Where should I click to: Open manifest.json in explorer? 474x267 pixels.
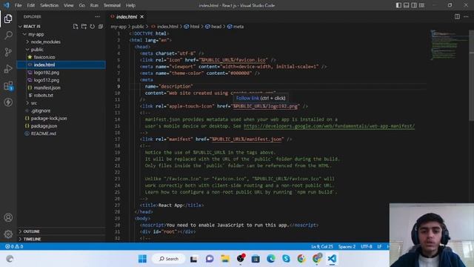pyautogui.click(x=47, y=88)
